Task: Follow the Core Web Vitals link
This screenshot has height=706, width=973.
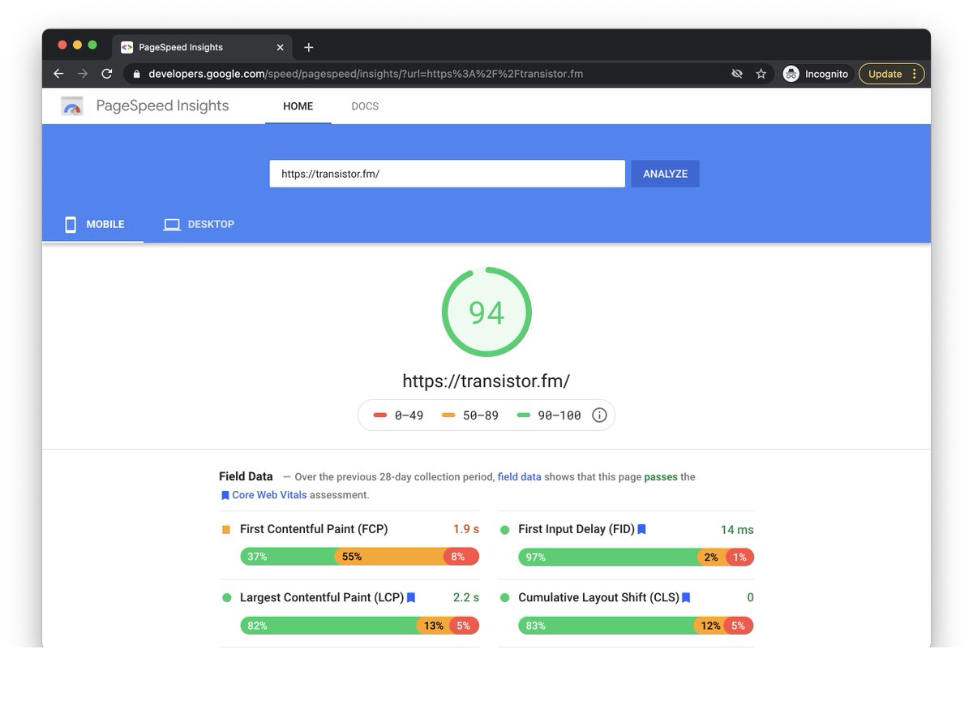Action: pyautogui.click(x=269, y=495)
